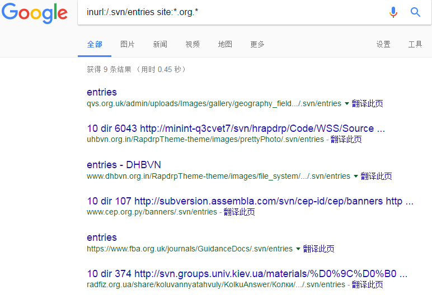The height and width of the screenshot is (295, 432).
Task: Open the "10 dir 6043" result link
Action: click(x=235, y=129)
